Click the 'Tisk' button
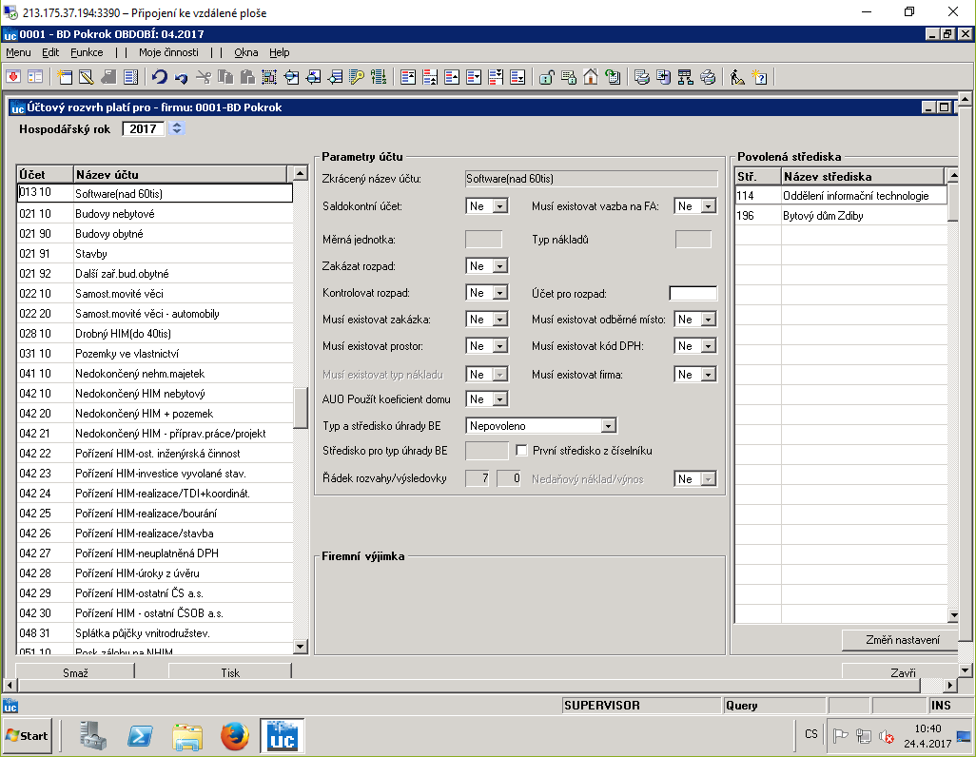Image resolution: width=976 pixels, height=757 pixels. 229,671
